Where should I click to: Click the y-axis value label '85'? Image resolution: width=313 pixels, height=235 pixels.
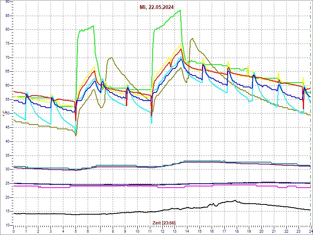click(x=7, y=16)
